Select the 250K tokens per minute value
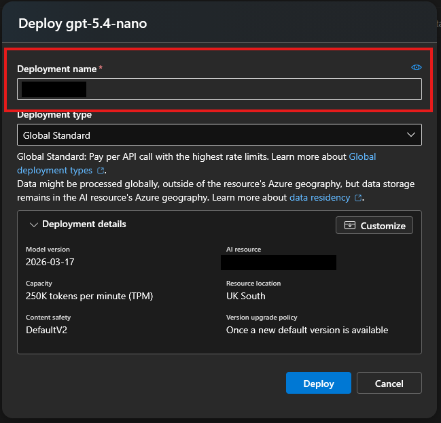441x423 pixels. [x=89, y=296]
